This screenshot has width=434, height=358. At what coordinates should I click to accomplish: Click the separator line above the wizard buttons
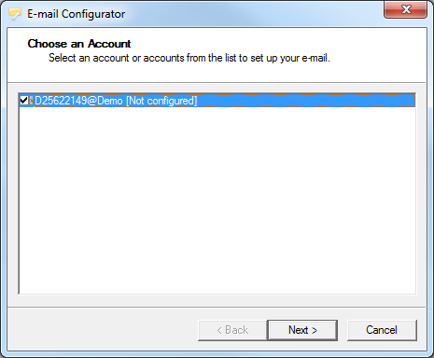217,308
